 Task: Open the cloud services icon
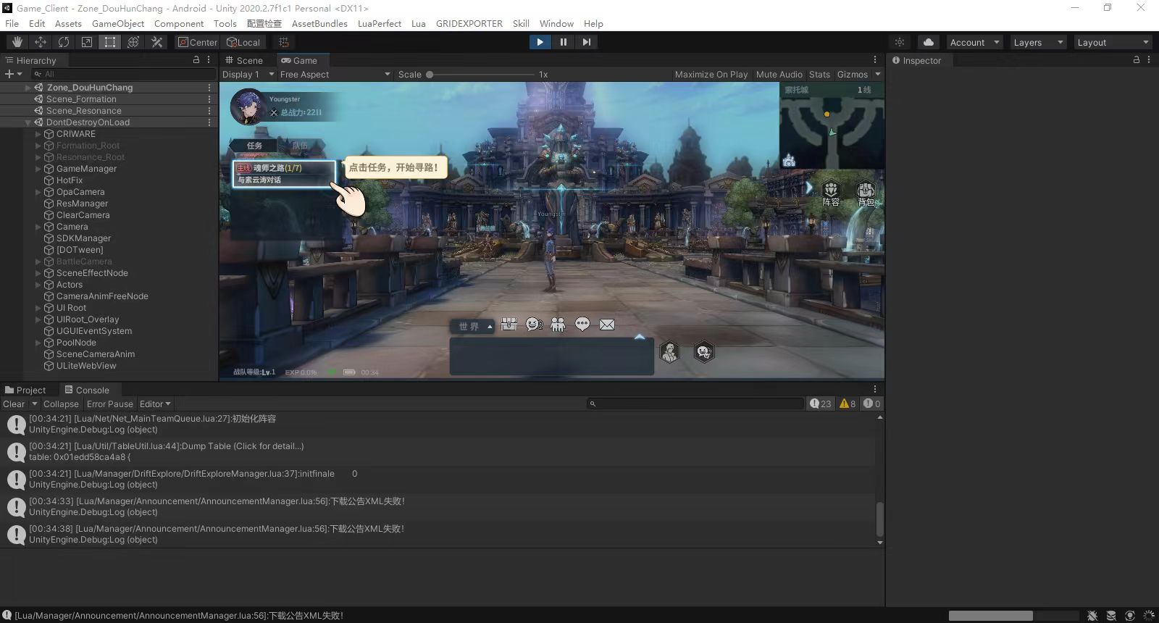coord(929,42)
